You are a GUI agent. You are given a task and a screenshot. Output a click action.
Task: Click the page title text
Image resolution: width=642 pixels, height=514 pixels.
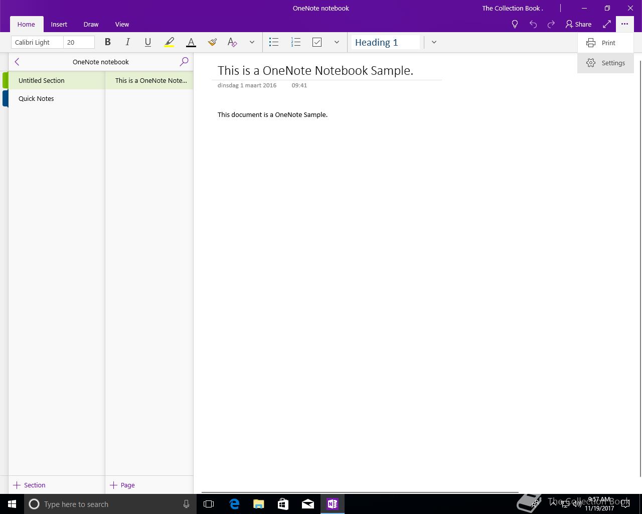click(x=315, y=70)
